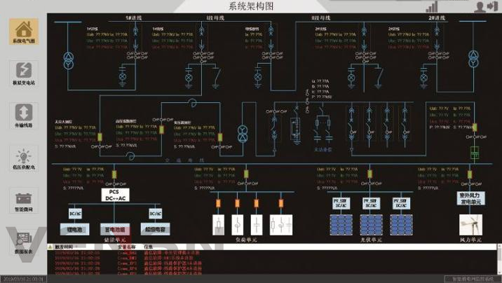Click the middle PV_SIM DC/AC box

pos(371,203)
